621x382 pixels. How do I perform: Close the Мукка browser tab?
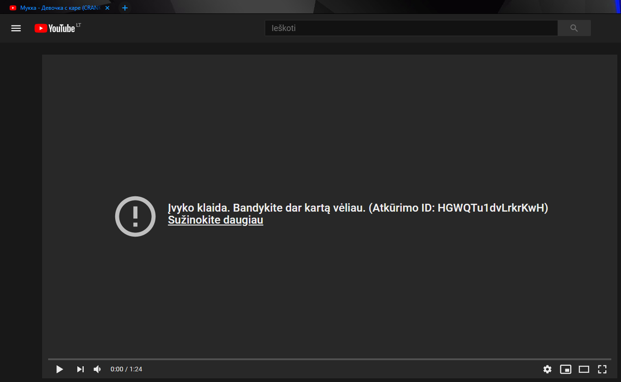pyautogui.click(x=107, y=8)
